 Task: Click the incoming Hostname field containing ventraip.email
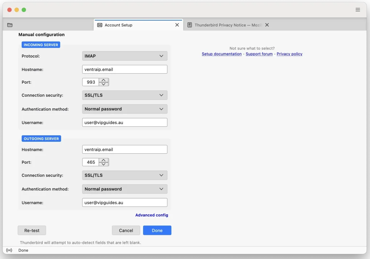(x=124, y=69)
